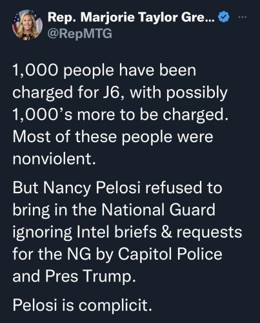Click the word "possibly" in the tweet
This screenshot has height=323, width=260.
pos(197,93)
